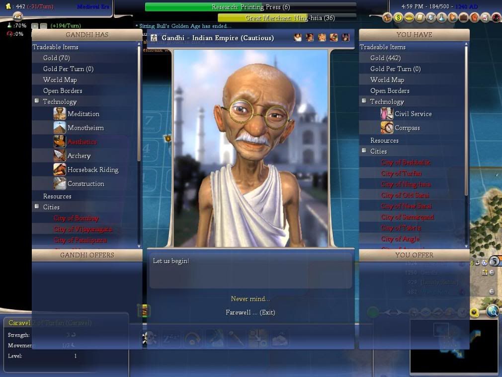Open the Technology Advisor flask icon
Screen dimensions: 502x377
click(441, 17)
